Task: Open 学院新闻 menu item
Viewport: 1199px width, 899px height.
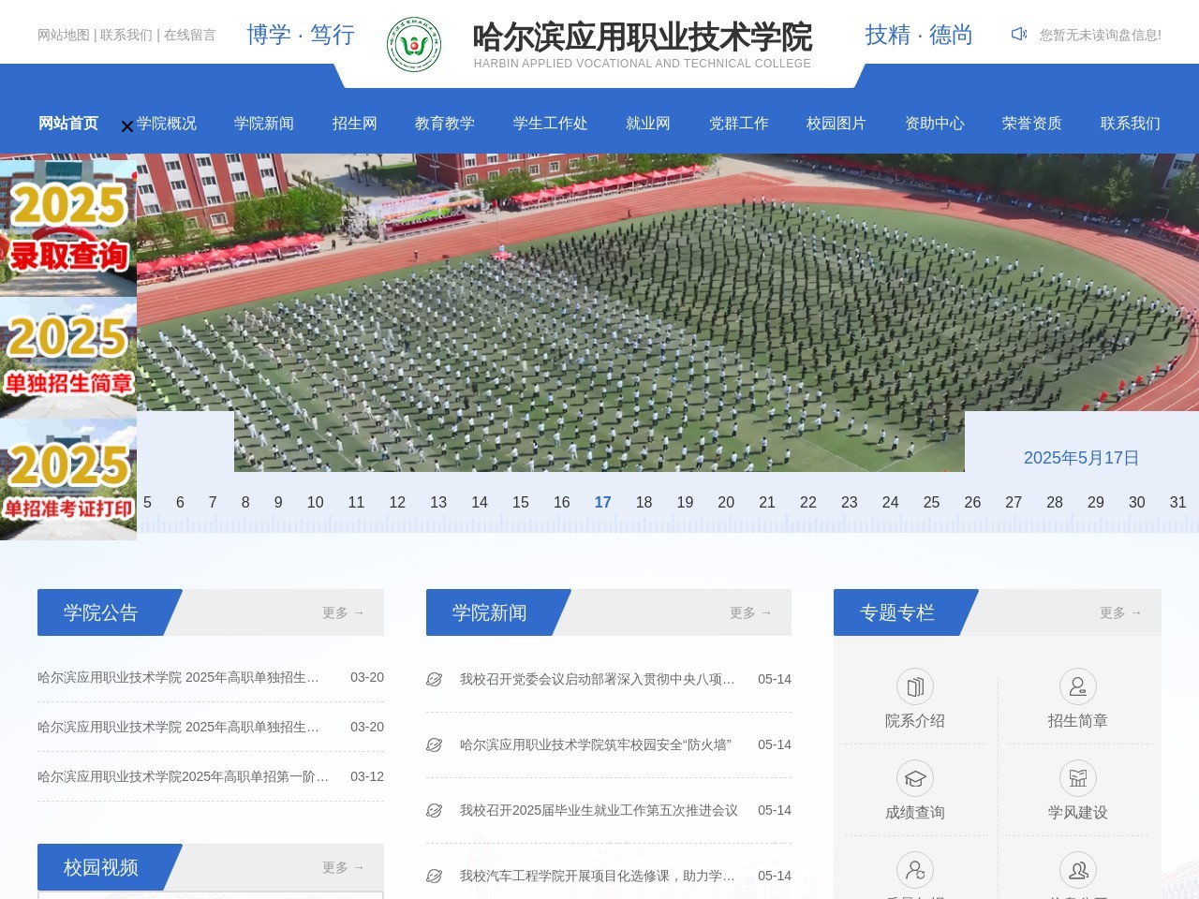Action: (x=264, y=124)
